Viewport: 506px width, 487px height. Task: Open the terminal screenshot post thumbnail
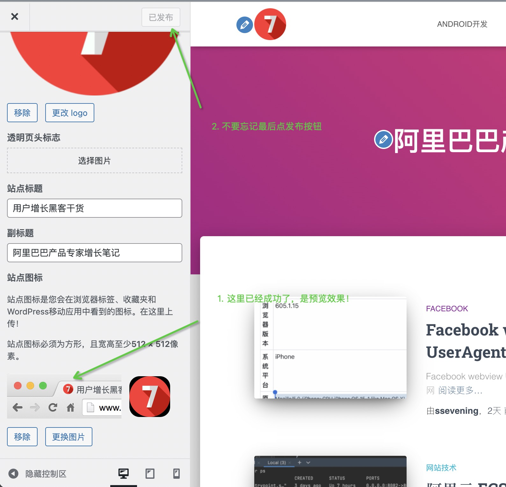[x=330, y=471]
